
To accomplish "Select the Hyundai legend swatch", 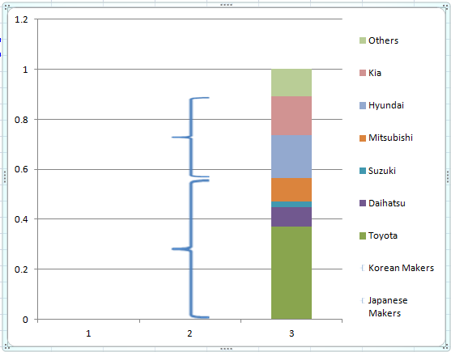I will [363, 105].
